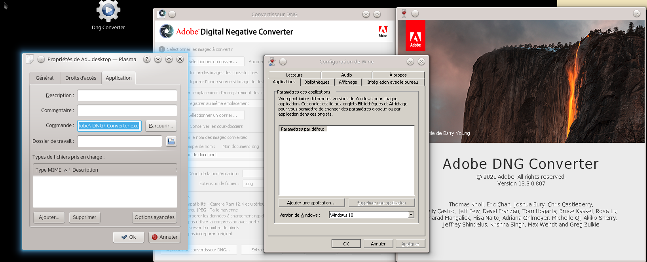Open Options avancées
The width and height of the screenshot is (647, 262).
[154, 217]
